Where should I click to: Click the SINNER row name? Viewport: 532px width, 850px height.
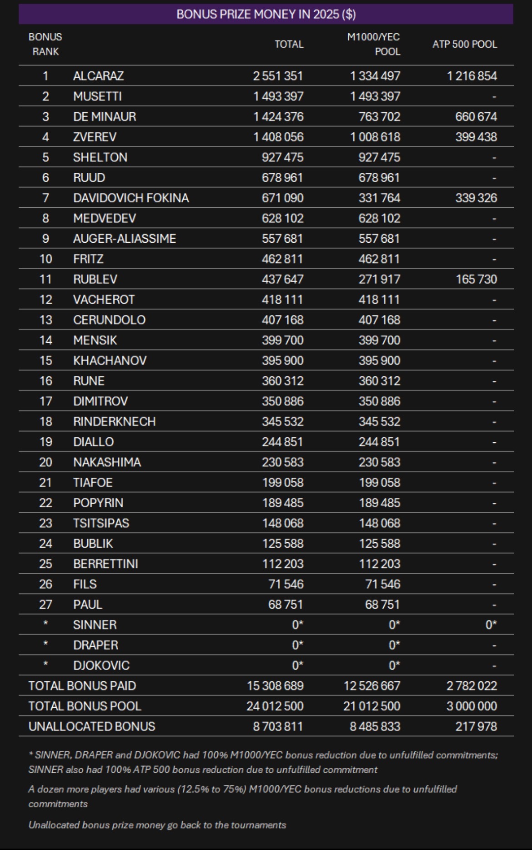tap(95, 625)
